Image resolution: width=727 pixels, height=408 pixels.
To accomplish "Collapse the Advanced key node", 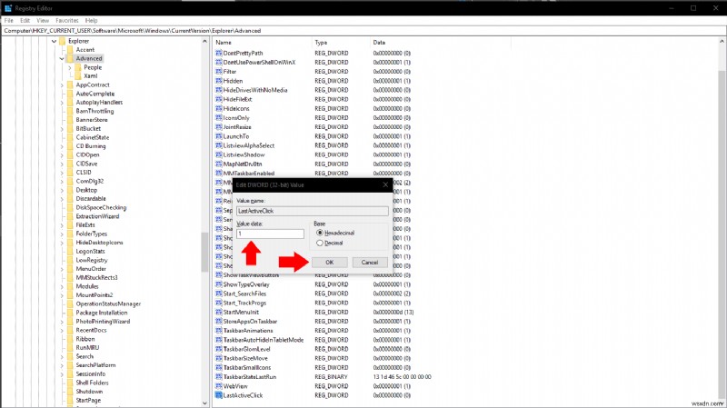I will point(62,59).
